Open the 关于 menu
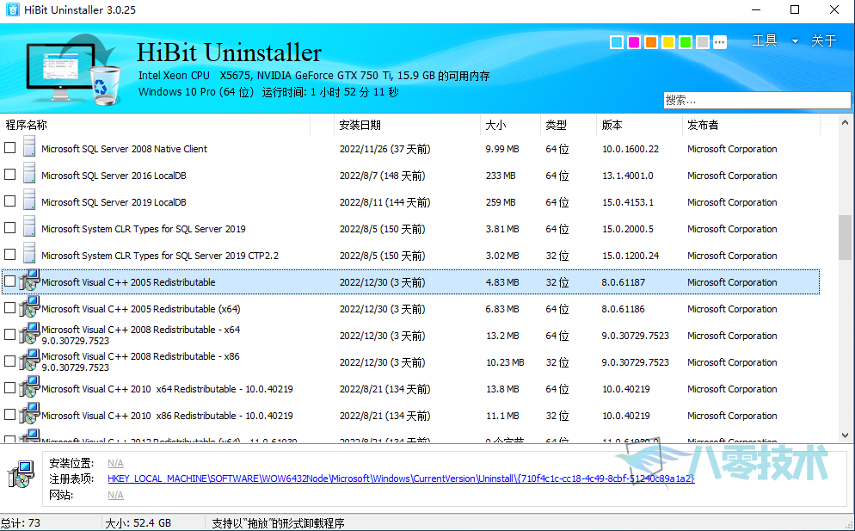 (823, 41)
